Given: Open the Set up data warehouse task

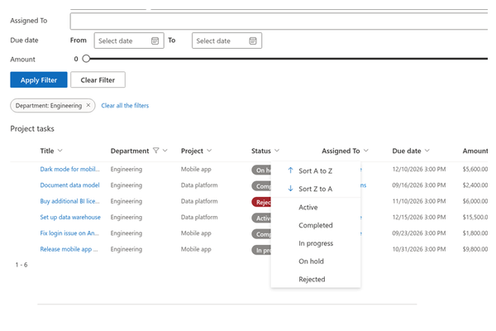Looking at the screenshot, I should 70,217.
